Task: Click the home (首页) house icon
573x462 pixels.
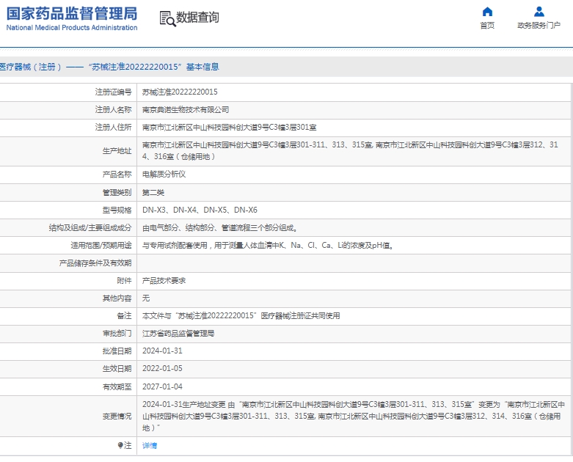Action: 487,12
